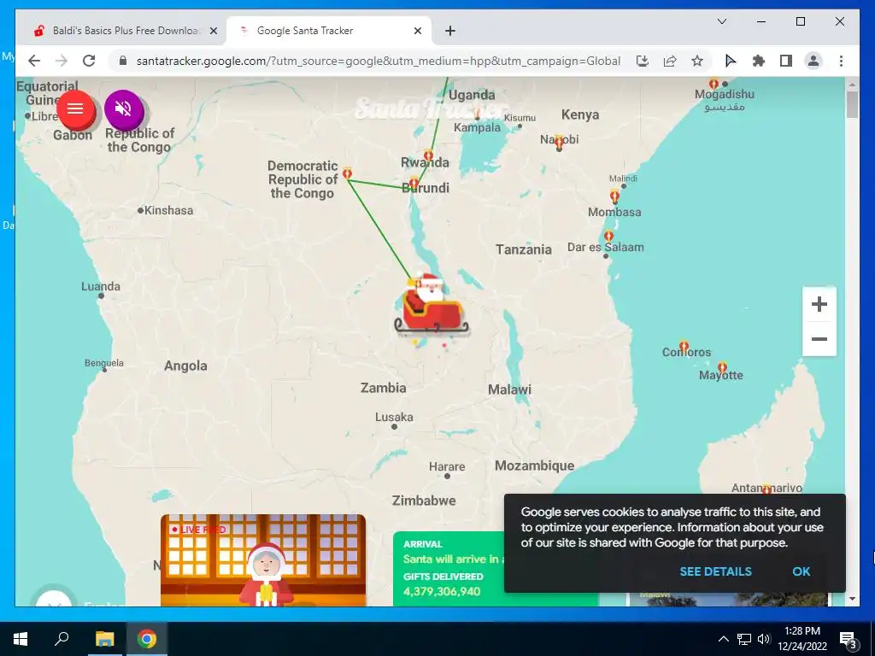Select the Kampala gift marker
The image size is (875, 656).
477,114
